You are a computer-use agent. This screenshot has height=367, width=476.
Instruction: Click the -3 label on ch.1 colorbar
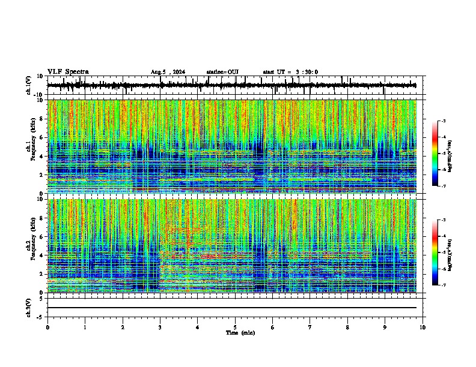tap(443, 121)
